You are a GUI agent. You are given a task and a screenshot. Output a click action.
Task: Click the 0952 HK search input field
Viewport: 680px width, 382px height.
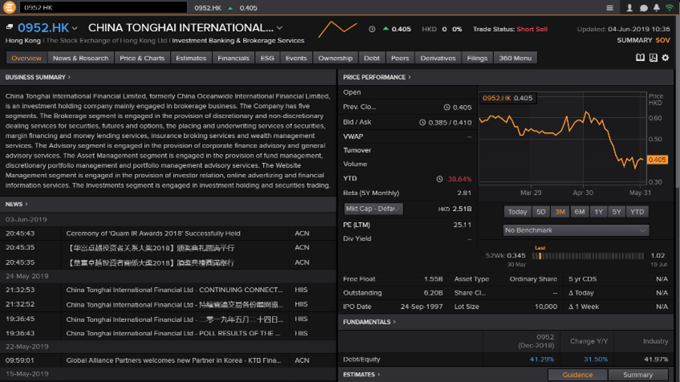click(103, 7)
